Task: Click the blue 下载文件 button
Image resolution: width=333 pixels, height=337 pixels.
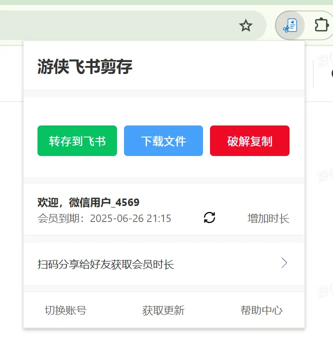Action: coord(163,141)
